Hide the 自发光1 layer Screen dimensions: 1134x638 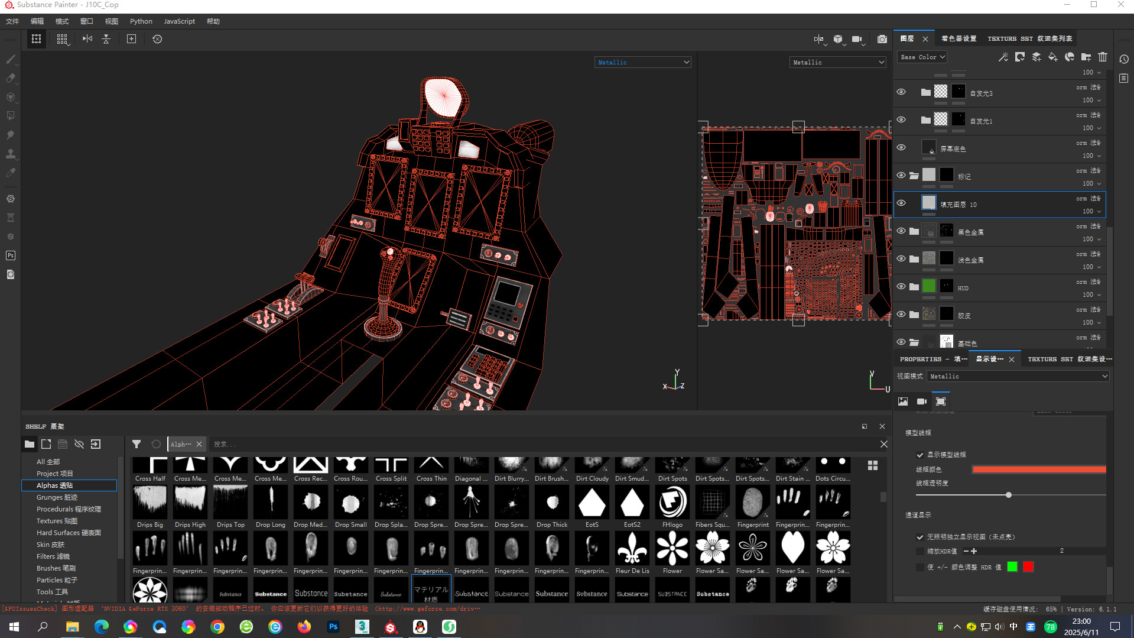click(x=901, y=119)
